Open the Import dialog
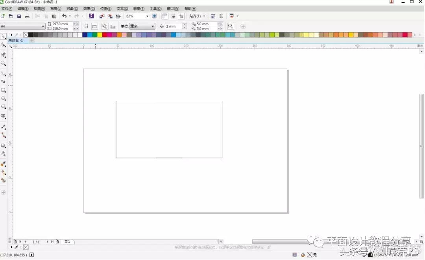The width and height of the screenshot is (425, 260). coord(102,16)
